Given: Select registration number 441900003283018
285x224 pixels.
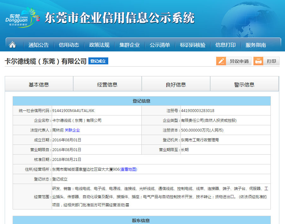Looking at the screenshot, I should click(x=198, y=111).
